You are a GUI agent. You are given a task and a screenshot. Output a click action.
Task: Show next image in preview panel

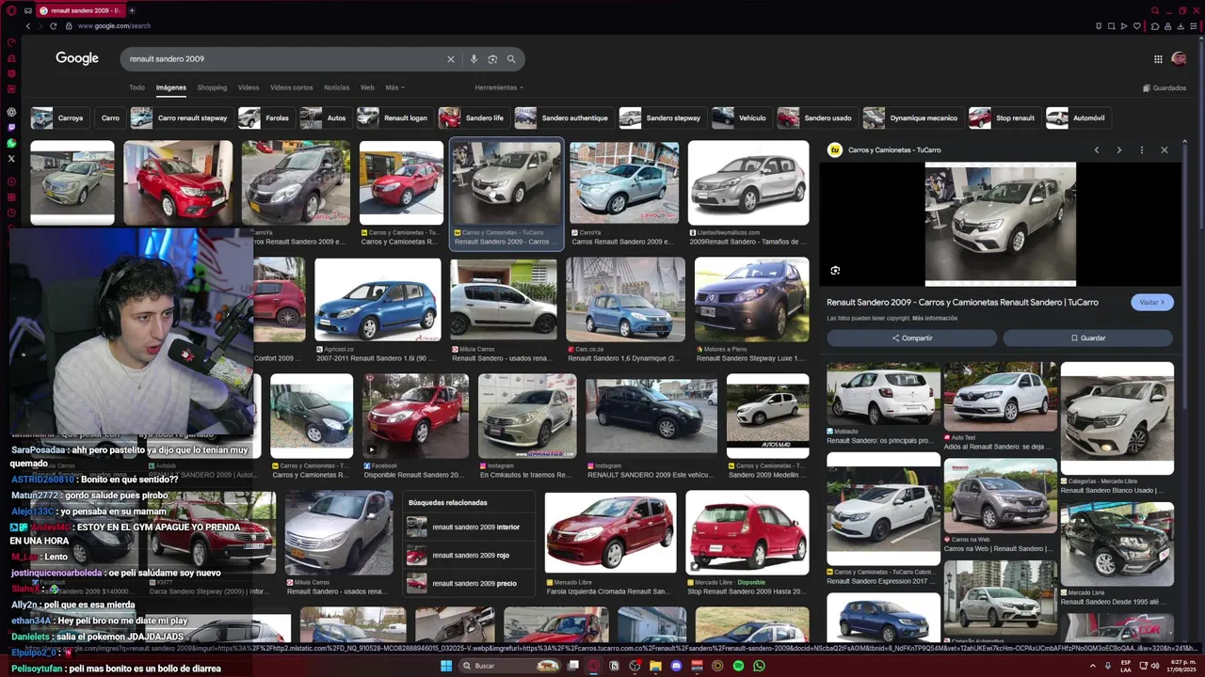(x=1118, y=150)
